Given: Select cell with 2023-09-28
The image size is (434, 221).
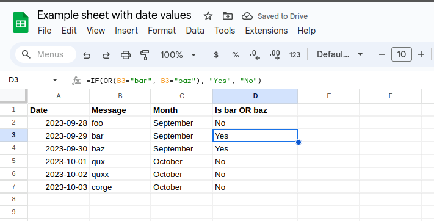Looking at the screenshot, I should (59, 123).
